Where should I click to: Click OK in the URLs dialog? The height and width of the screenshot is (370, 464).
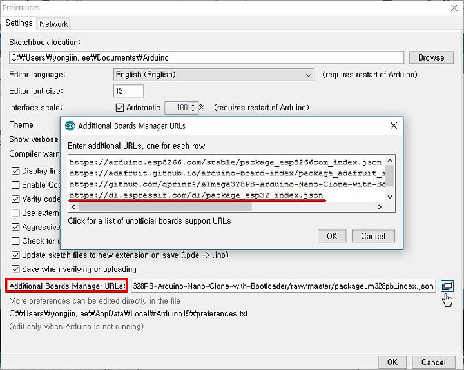[x=332, y=236]
